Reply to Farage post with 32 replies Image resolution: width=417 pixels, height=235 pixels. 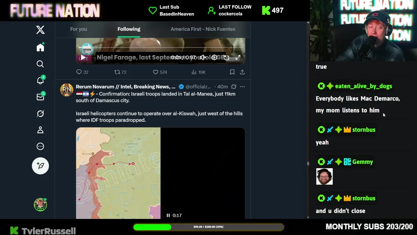tap(82, 72)
